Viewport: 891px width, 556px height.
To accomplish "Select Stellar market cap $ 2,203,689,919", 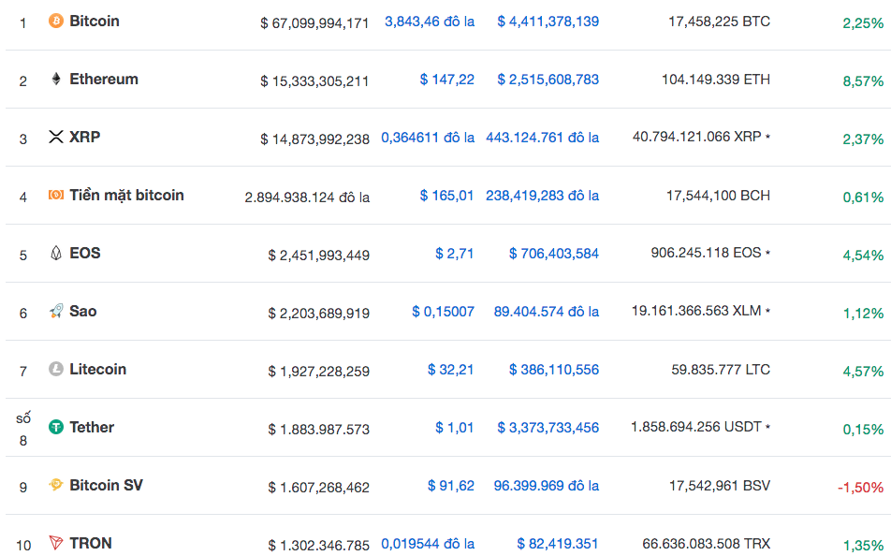I will [319, 314].
